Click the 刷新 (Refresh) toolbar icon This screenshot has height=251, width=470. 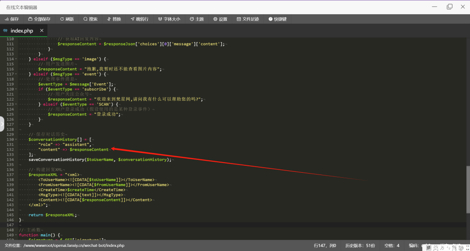[67, 19]
